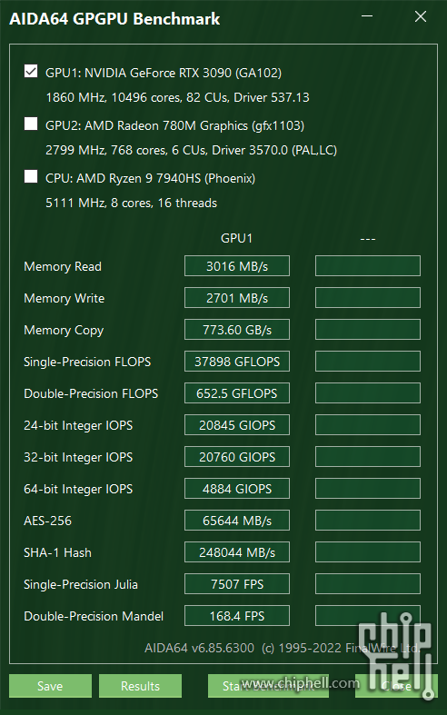Screen dimensions: 447x715
Task: Enable the GPU2 AMD Radeon 780M checkbox
Action: [x=31, y=124]
